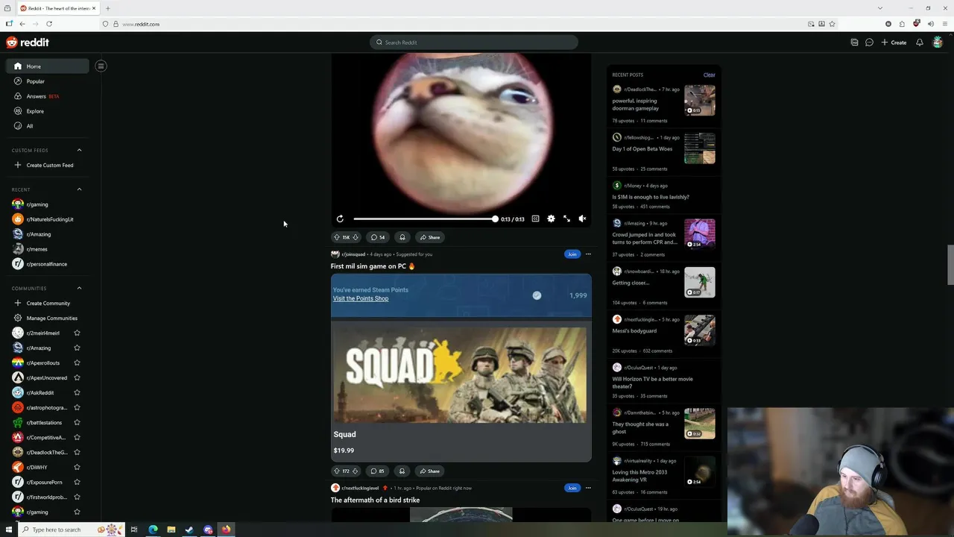Image resolution: width=954 pixels, height=537 pixels.
Task: Open Manage Communities
Action: [48, 318]
